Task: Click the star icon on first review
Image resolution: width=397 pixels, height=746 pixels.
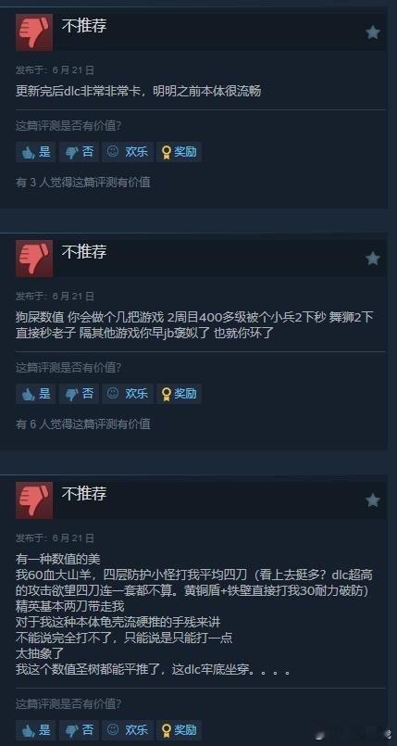Action: 373,32
